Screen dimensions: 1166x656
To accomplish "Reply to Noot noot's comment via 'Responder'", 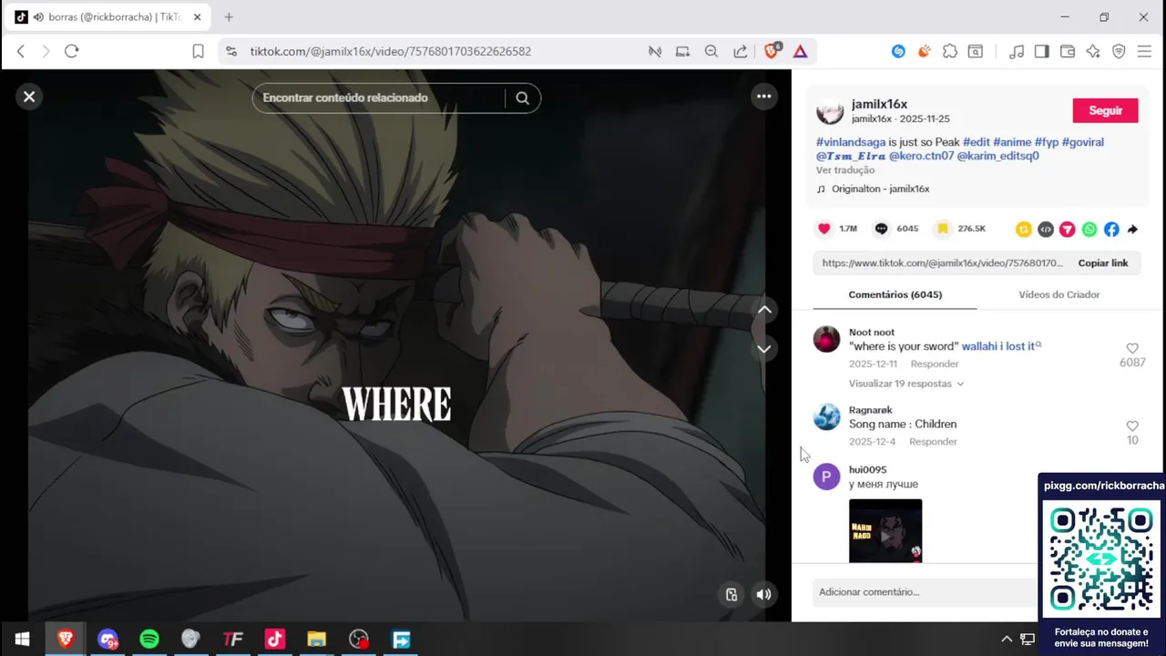I will pyautogui.click(x=935, y=364).
